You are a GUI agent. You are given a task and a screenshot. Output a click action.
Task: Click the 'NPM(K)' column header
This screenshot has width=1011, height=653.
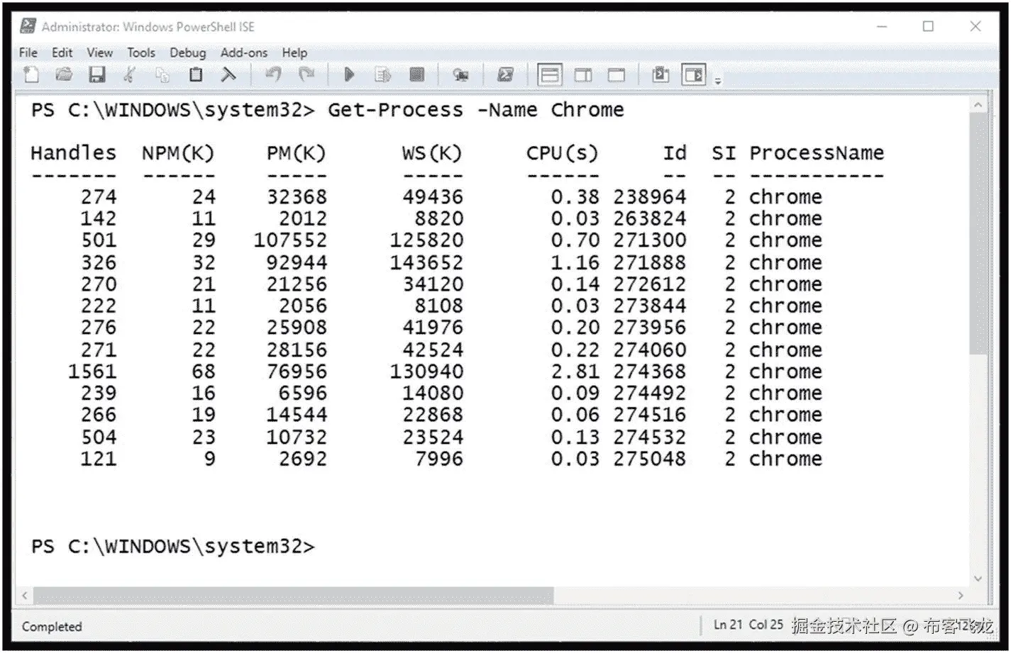point(178,152)
